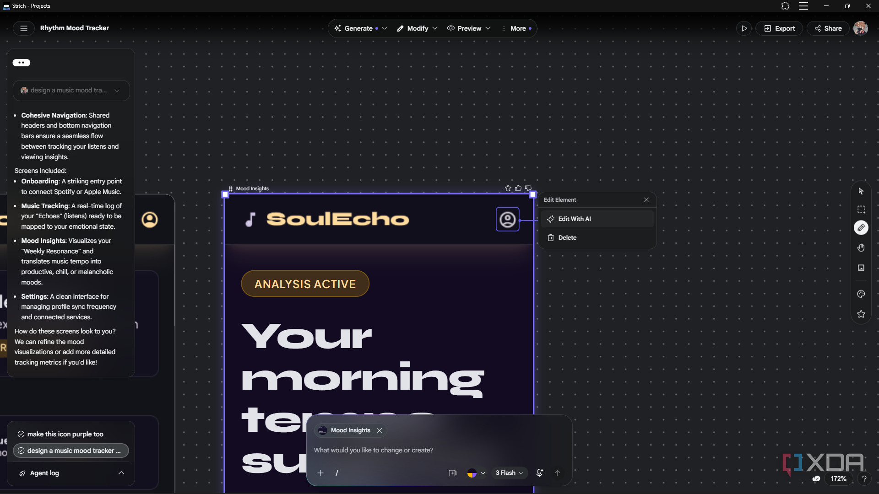The width and height of the screenshot is (879, 494).
Task: Open the Preview dropdown
Action: 469,28
